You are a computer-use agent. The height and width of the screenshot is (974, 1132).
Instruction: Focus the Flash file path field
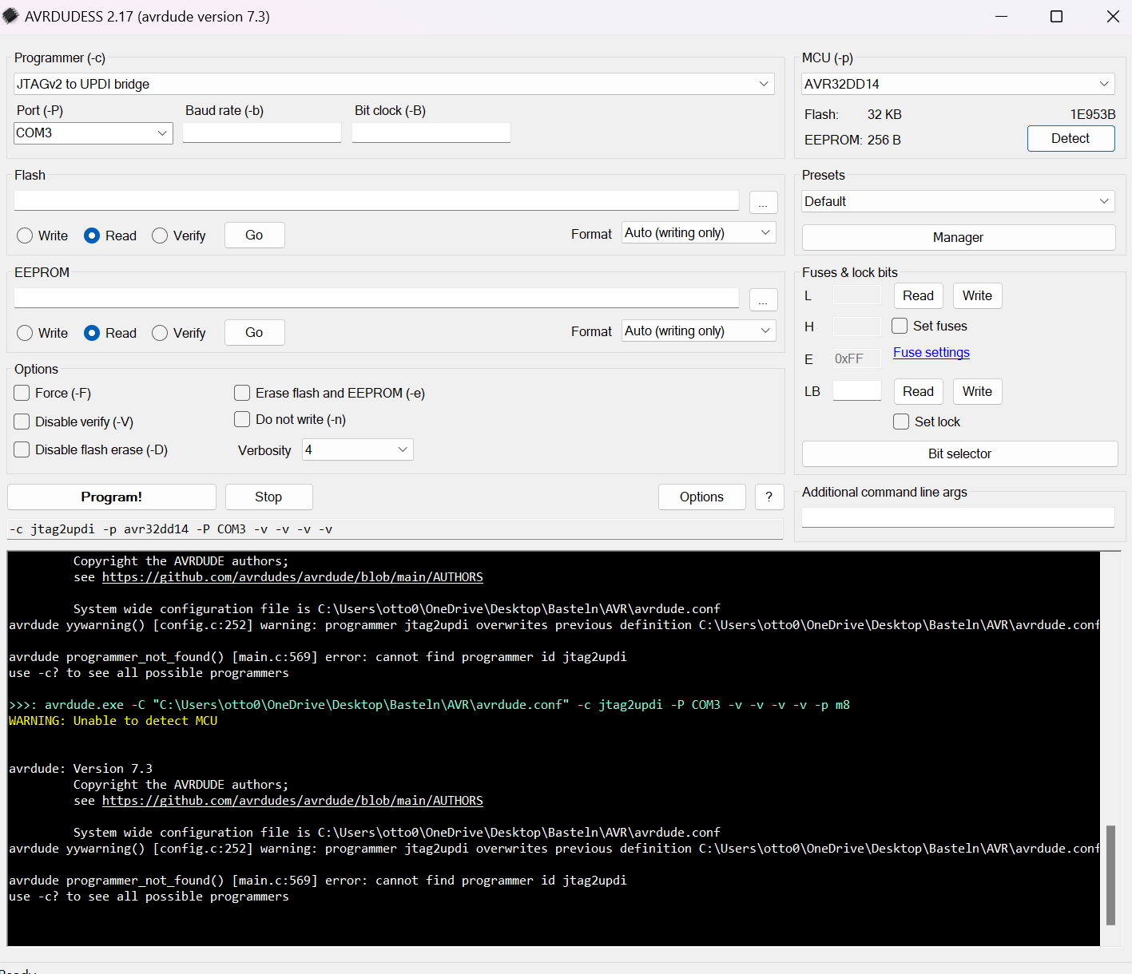click(376, 200)
